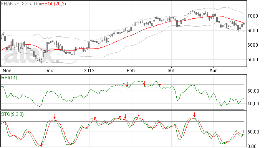Click the red stochastic arrow just after Feb gridline

pos(139,114)
